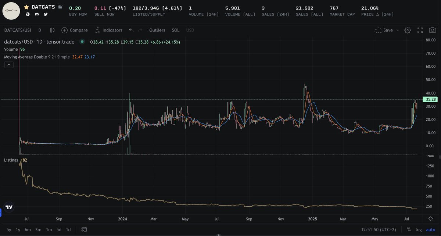441x236 pixels.
Task: Select the 3m time range
Action: (38, 230)
